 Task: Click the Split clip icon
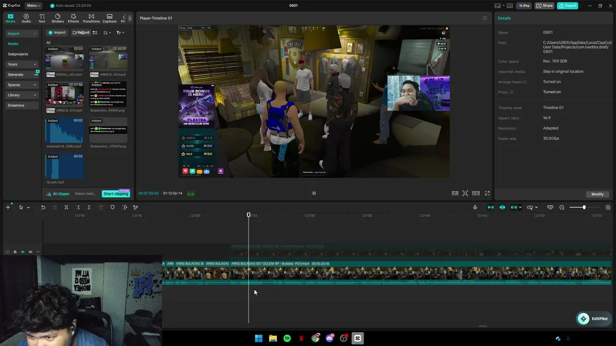66,207
